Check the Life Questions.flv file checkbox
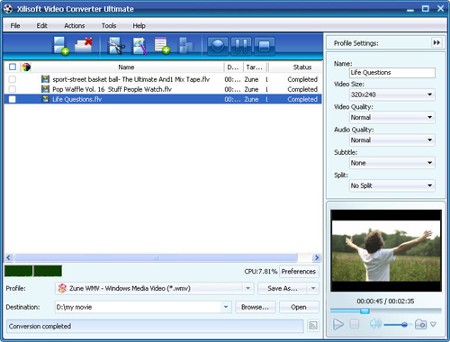The image size is (450, 342). click(x=13, y=99)
